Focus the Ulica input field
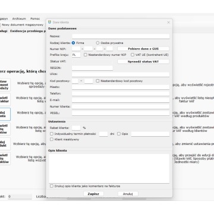214x214 pixels. (121, 74)
